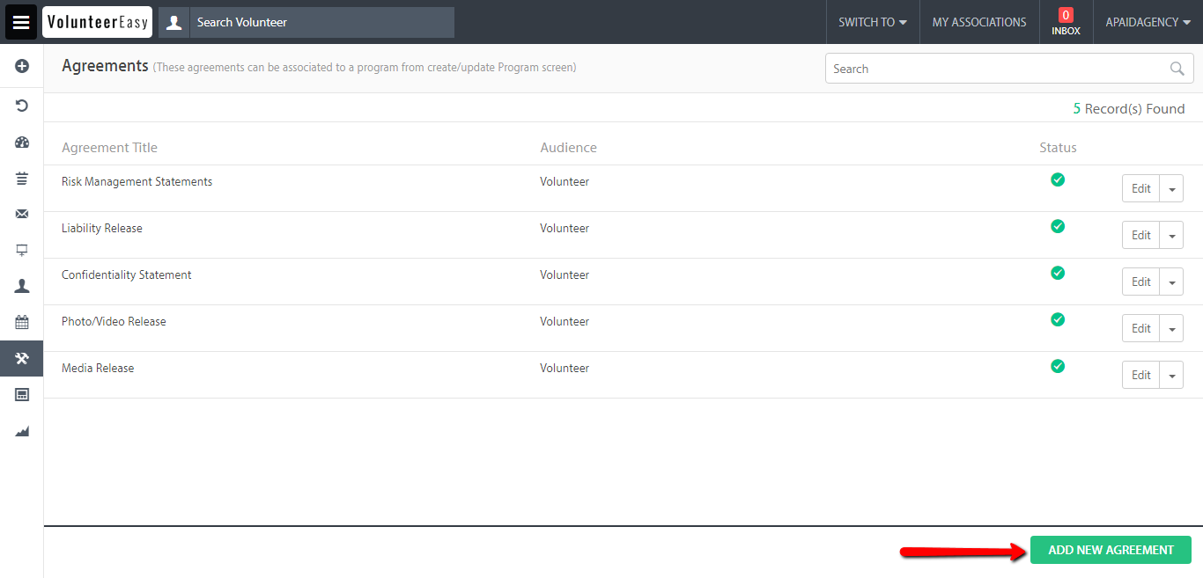Sort by Status column header

tap(1058, 148)
